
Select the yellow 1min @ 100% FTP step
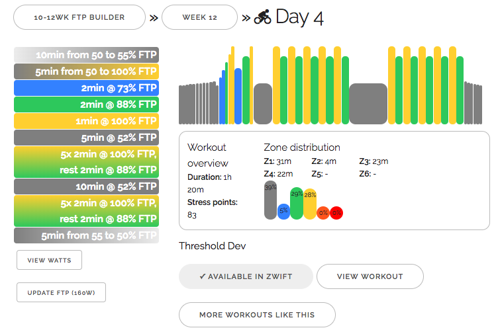tap(86, 121)
